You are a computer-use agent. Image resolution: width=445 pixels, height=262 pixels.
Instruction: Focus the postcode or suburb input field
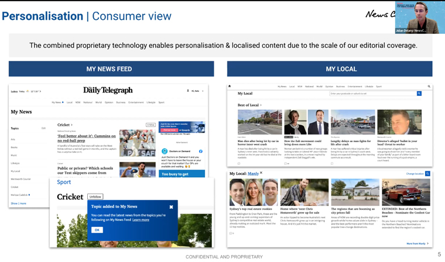point(373,94)
